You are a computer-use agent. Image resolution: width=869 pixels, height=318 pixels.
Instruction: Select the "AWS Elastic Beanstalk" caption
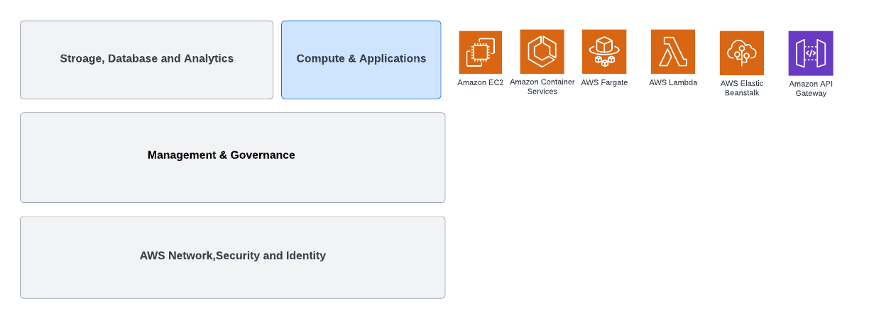tap(742, 88)
